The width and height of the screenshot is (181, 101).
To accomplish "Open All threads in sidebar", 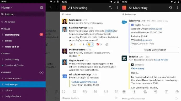I will click(x=10, y=22).
